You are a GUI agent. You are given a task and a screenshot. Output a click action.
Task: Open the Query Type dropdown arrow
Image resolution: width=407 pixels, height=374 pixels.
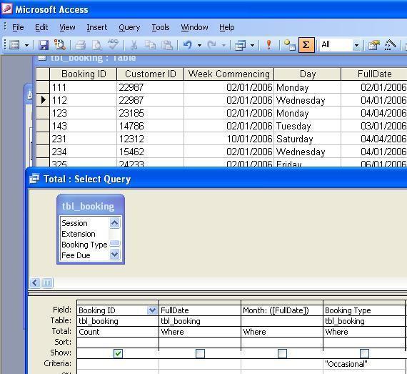252,45
